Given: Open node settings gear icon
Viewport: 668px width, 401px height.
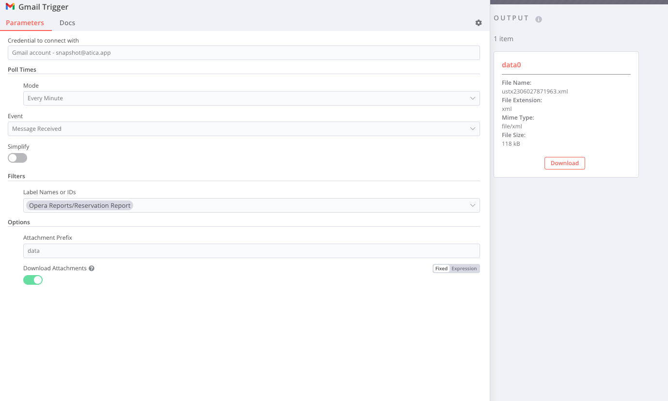Looking at the screenshot, I should click(x=479, y=23).
